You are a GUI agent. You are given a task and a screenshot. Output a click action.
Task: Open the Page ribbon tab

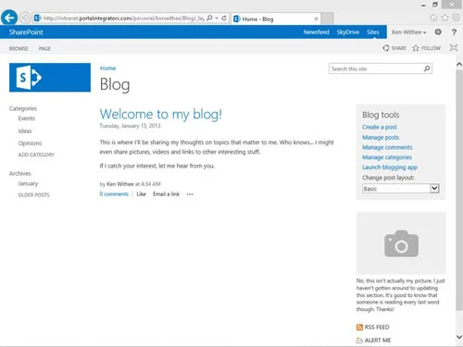click(44, 48)
